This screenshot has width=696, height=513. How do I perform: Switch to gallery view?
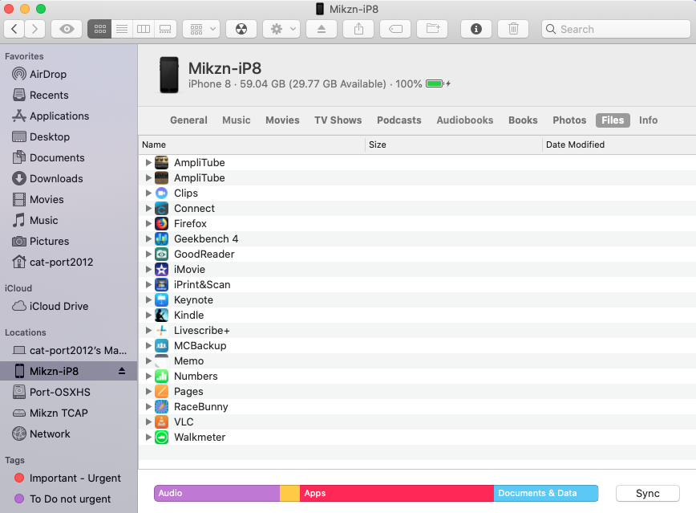point(165,29)
